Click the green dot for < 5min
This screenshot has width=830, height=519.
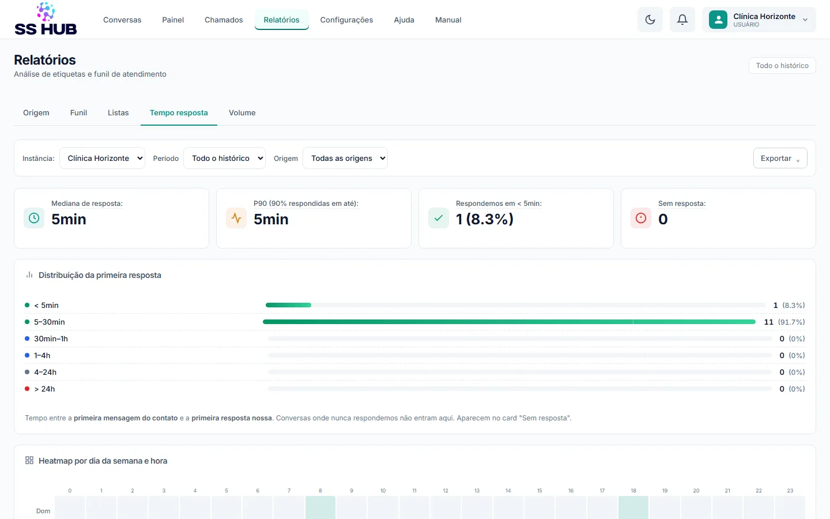(x=27, y=305)
